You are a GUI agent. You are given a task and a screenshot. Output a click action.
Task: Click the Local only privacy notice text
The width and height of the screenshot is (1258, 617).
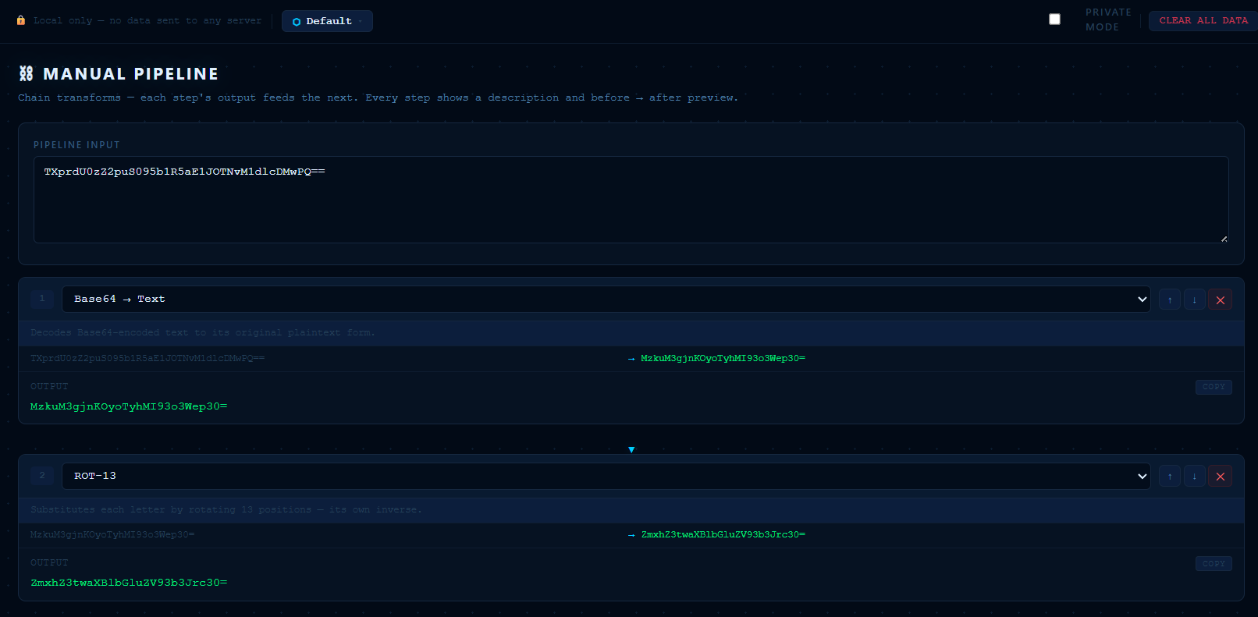[147, 20]
